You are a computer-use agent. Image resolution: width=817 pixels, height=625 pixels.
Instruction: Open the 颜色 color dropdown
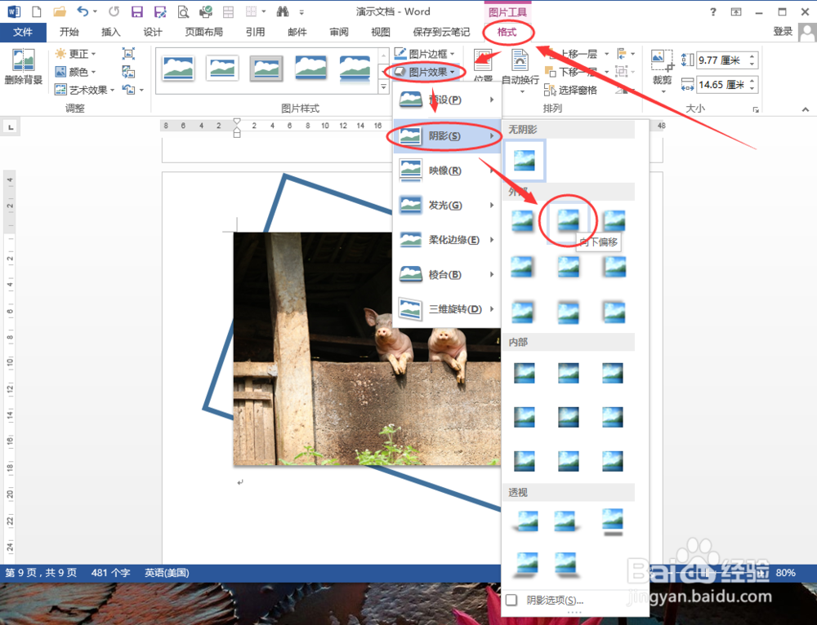[x=76, y=72]
